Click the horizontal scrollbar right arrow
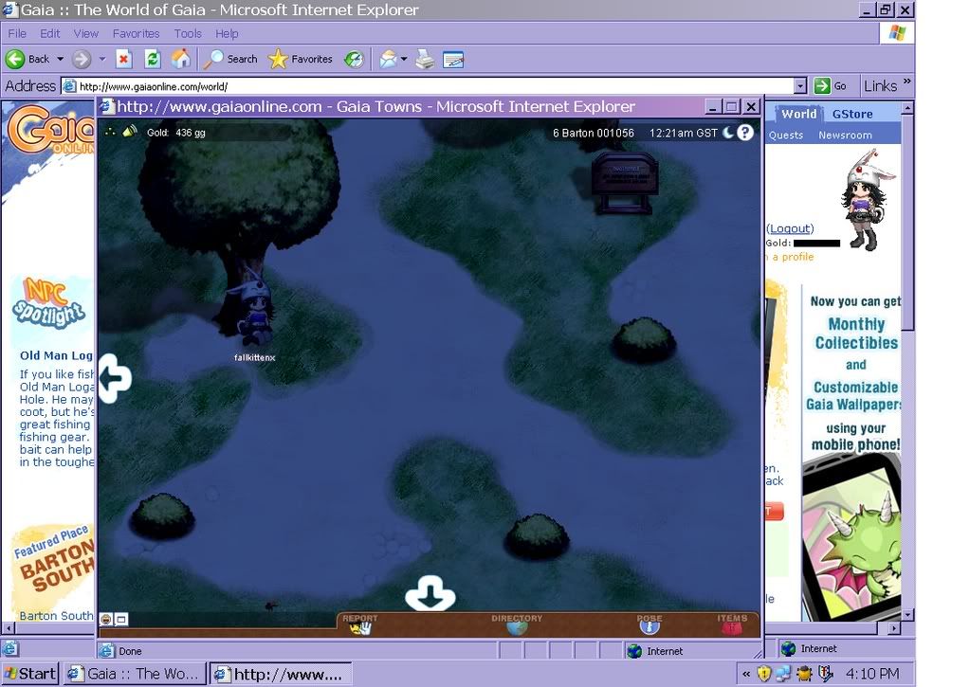This screenshot has width=970, height=687. (894, 627)
